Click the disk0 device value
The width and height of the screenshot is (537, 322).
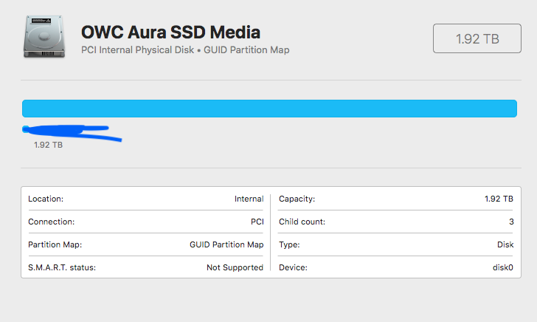click(x=502, y=267)
